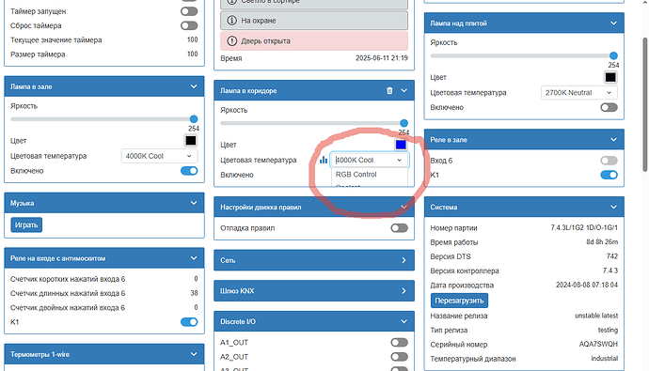Expand the Сеть panel
649x371 pixels.
[x=404, y=260]
